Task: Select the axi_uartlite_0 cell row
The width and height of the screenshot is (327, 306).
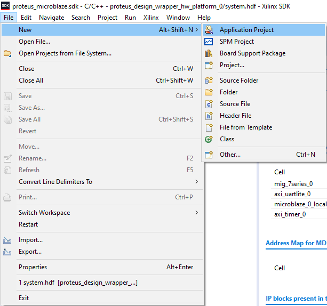Action: tap(292, 194)
